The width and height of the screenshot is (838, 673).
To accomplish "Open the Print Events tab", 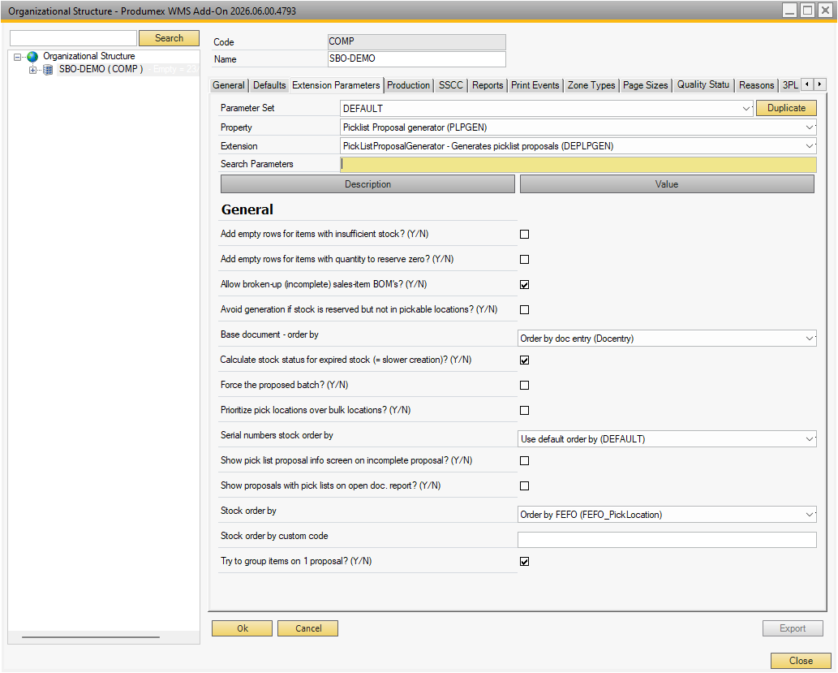I will [535, 85].
